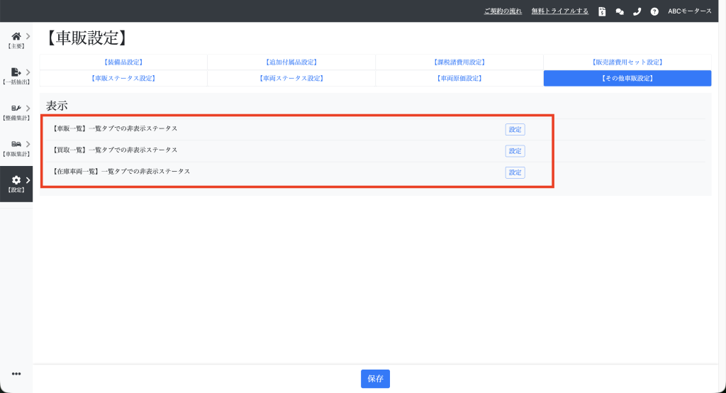Click 設定 button for 車販一覧 hidden statuses
The image size is (726, 393).
pyautogui.click(x=515, y=130)
